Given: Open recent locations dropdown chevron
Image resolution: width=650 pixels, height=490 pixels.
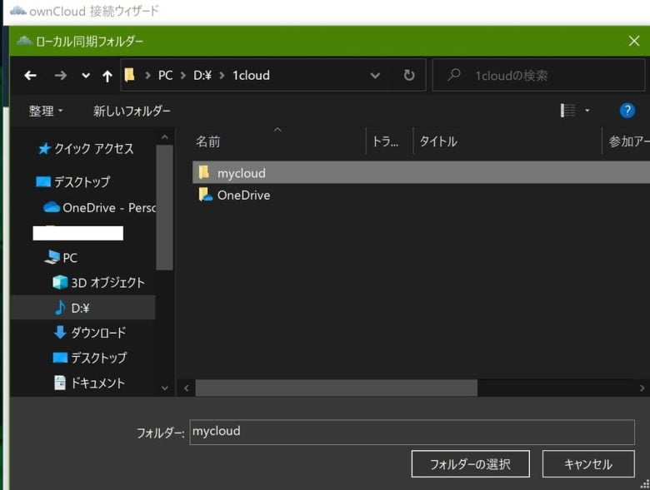Looking at the screenshot, I should pyautogui.click(x=86, y=76).
